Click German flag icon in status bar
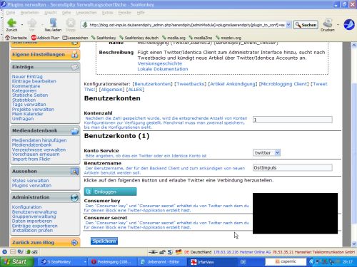357x267 pixels. (178, 252)
